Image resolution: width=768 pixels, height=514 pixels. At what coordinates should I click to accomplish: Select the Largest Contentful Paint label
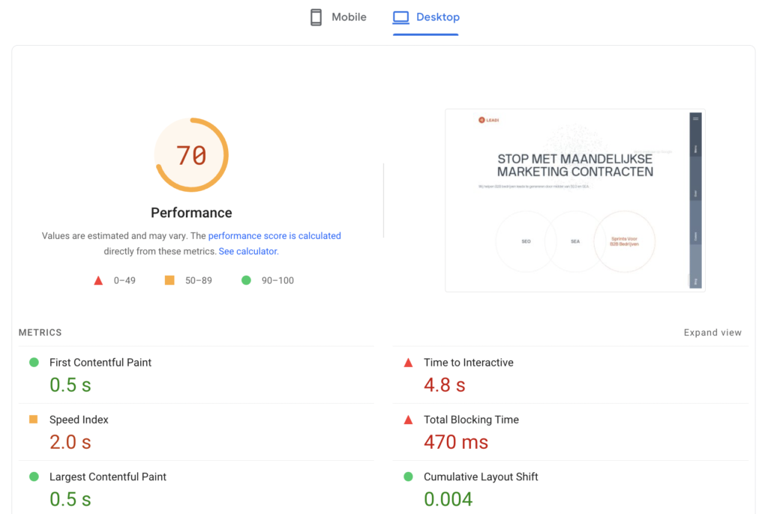pos(108,477)
